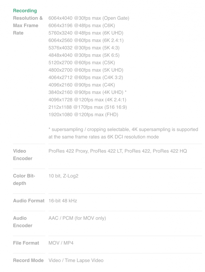Click the AAC / PCM audio encoder value
The width and height of the screenshot is (205, 272).
77,218
